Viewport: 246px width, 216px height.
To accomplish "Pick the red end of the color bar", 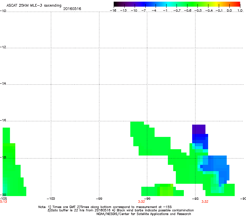I will pos(238,4).
